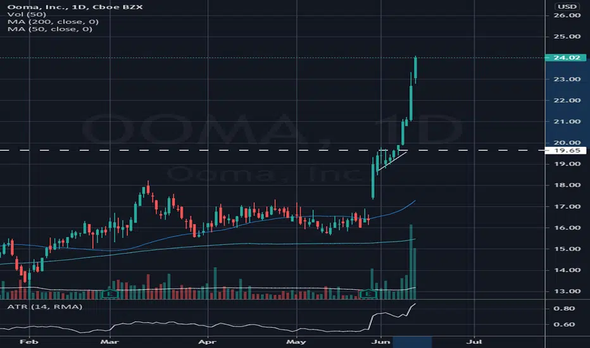590x348 pixels.
Task: Click the 25.00 price scale label
Action: tap(567, 37)
